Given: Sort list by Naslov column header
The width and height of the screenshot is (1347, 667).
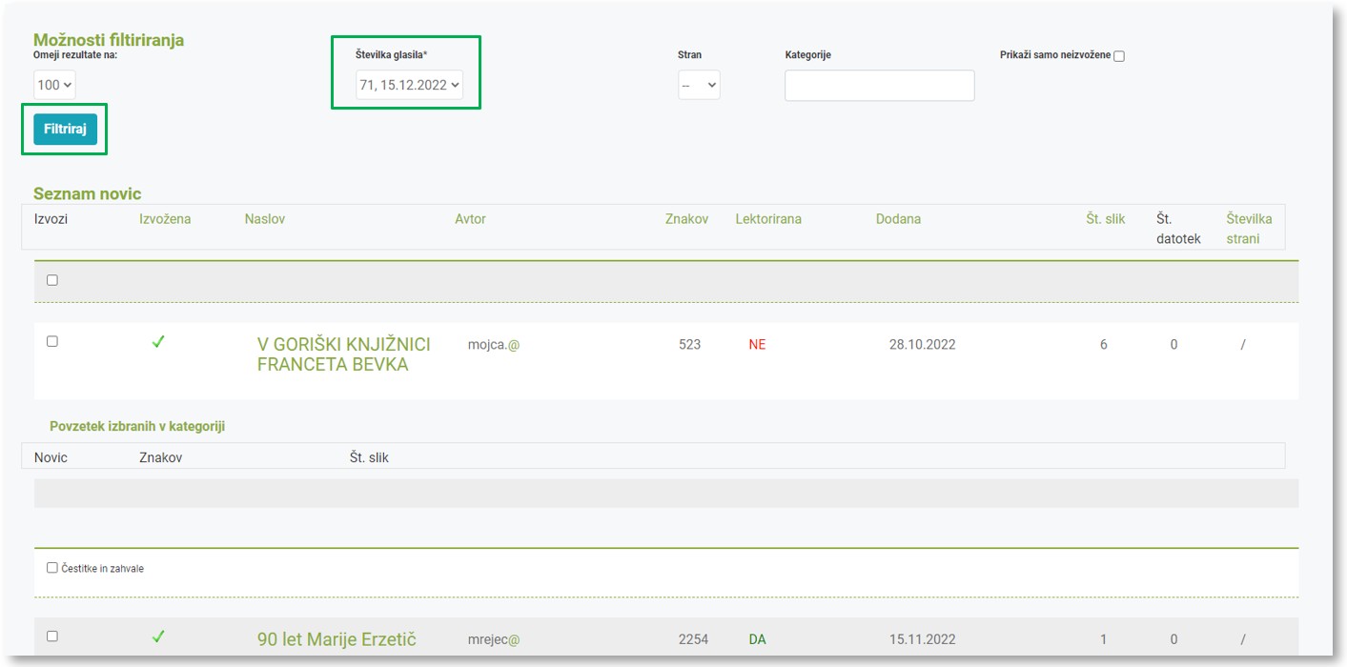Looking at the screenshot, I should click(x=264, y=219).
